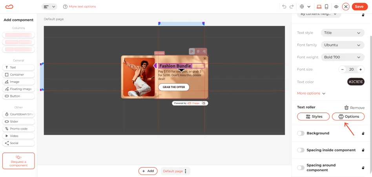Screen dimensions: 372x177
Task: Click the help question mark icon
Action: [x=65, y=7]
